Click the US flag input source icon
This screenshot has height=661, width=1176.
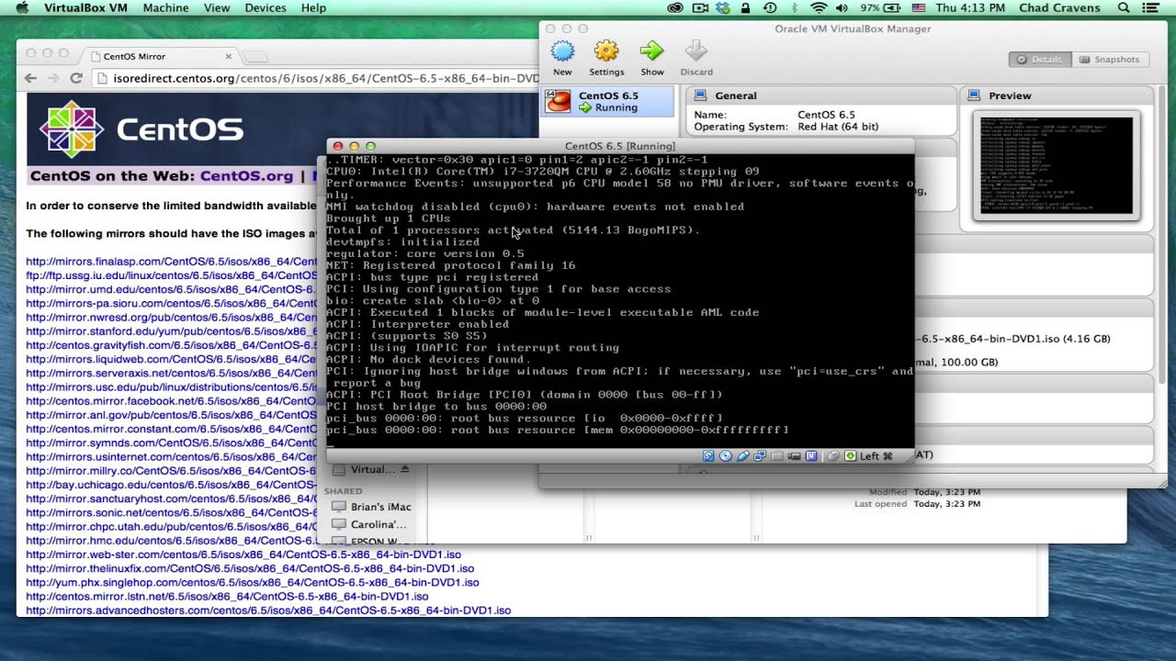click(x=919, y=7)
